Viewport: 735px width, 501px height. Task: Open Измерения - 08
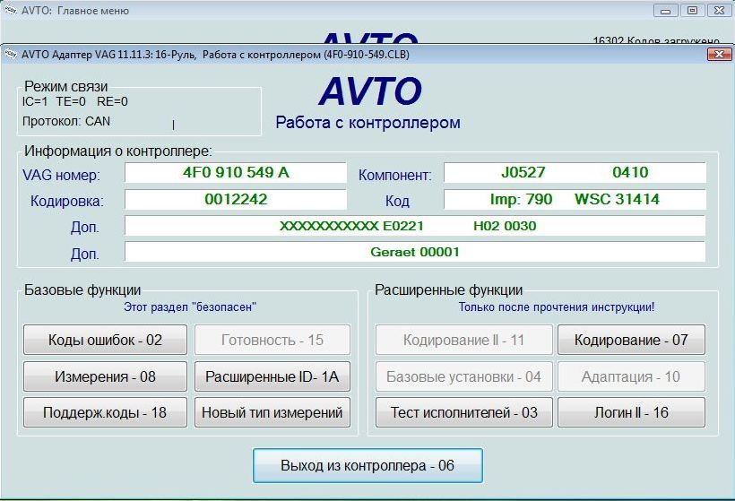pyautogui.click(x=105, y=376)
